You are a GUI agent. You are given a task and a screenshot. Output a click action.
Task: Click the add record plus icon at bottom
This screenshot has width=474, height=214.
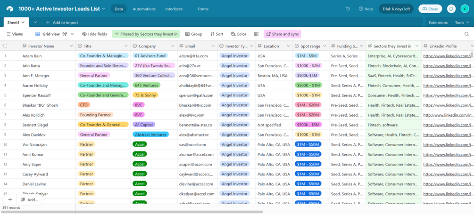[x=10, y=199]
